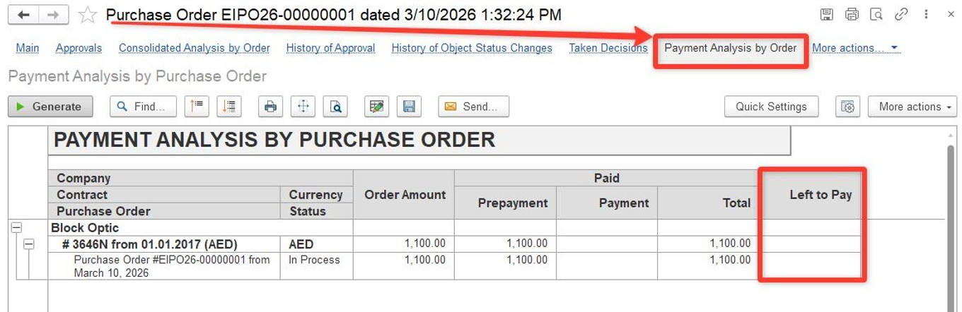Click the four-arrow page fit icon
This screenshot has height=312, width=962.
[x=303, y=107]
